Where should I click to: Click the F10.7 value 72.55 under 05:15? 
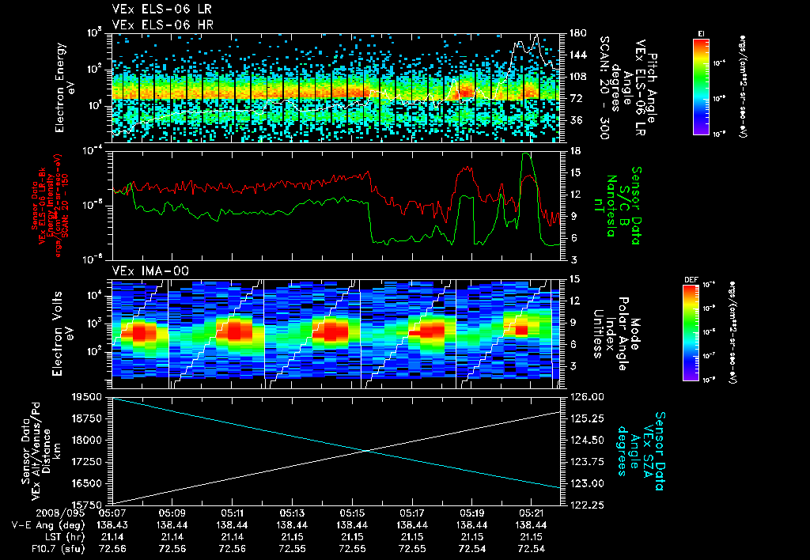[352, 549]
